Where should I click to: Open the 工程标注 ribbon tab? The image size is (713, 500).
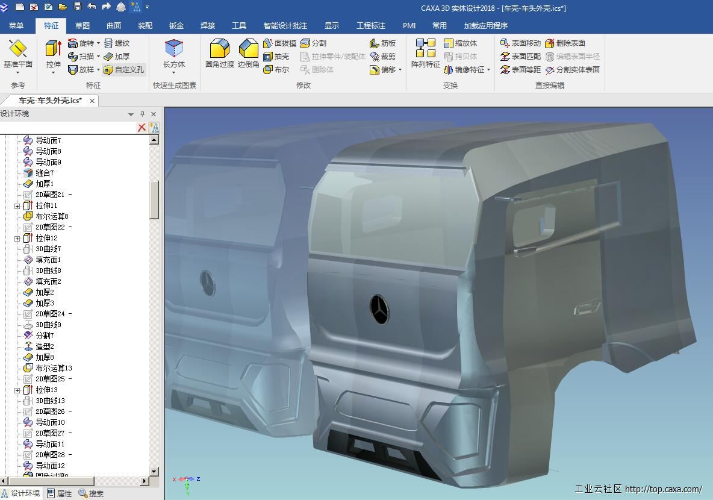point(371,25)
